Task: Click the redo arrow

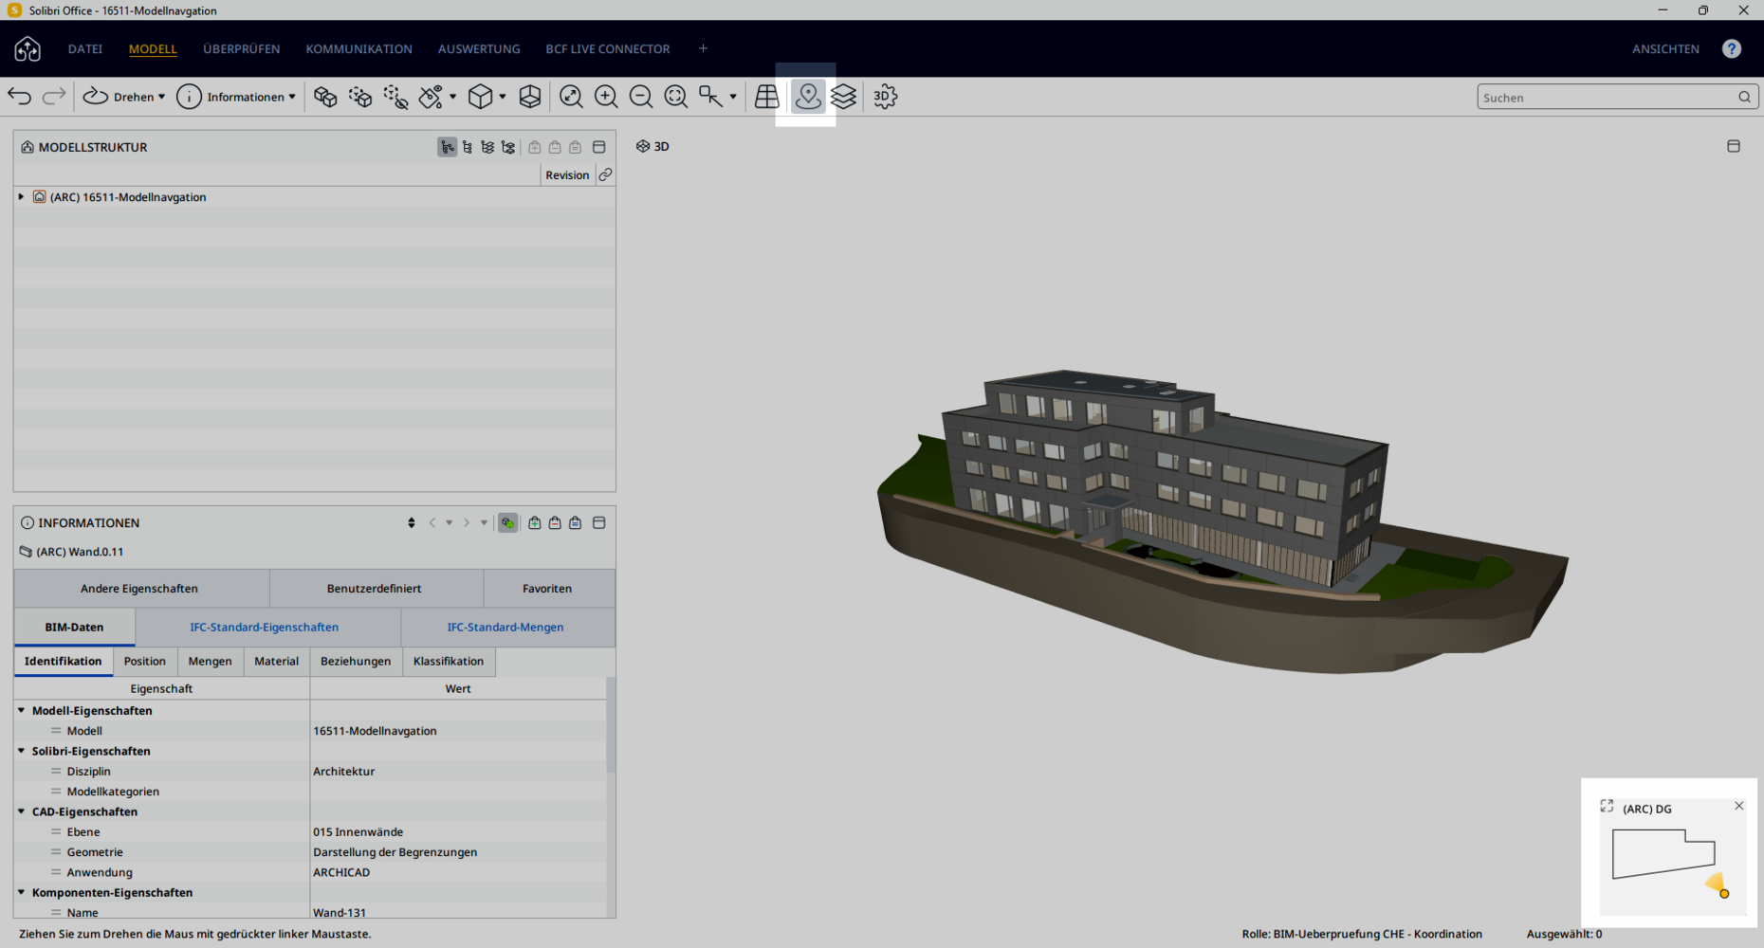Action: 54,96
